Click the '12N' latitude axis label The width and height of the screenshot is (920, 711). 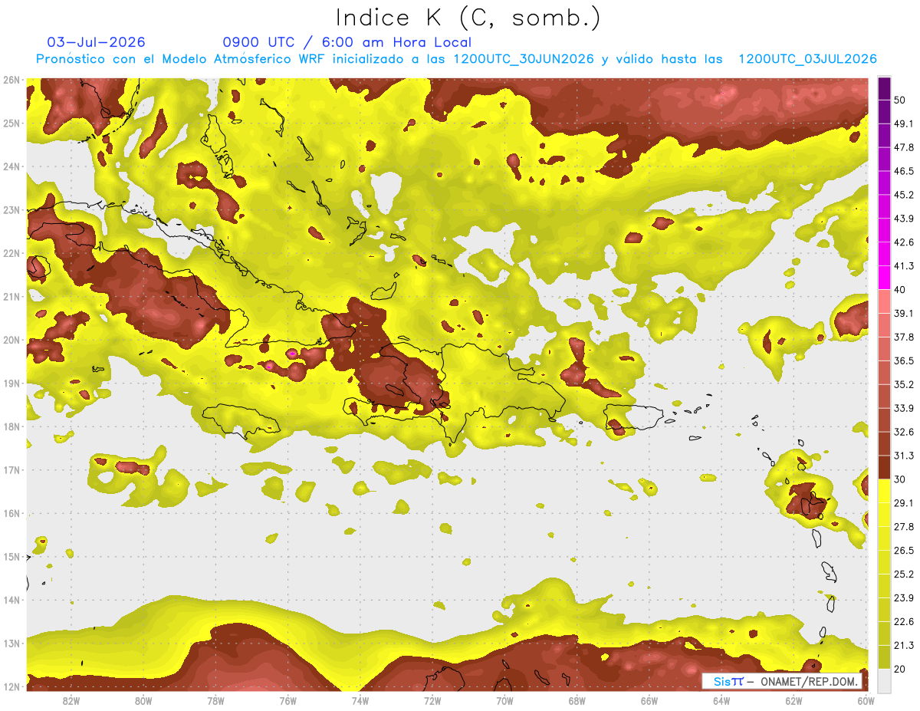[11, 686]
